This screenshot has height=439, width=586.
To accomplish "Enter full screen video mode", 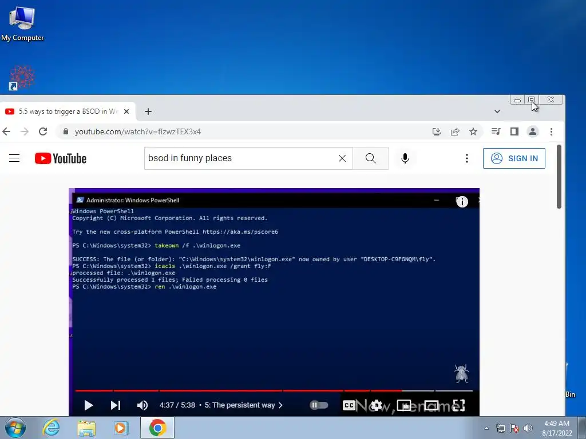I will pos(458,405).
